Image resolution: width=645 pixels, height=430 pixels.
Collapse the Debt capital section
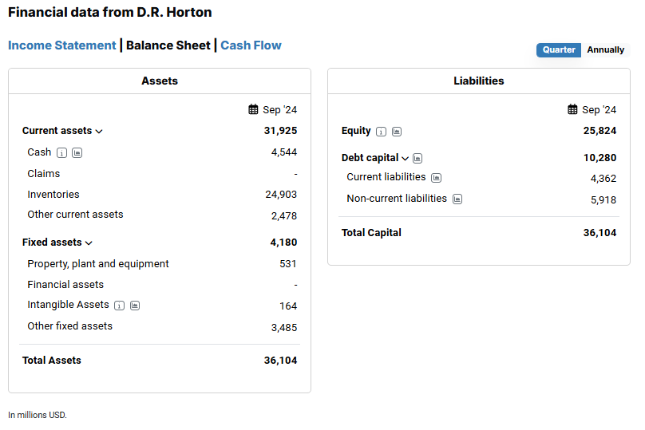tap(406, 158)
